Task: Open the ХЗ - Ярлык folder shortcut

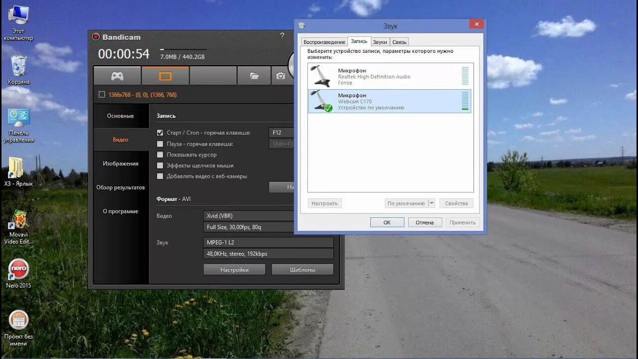Action: tap(18, 172)
